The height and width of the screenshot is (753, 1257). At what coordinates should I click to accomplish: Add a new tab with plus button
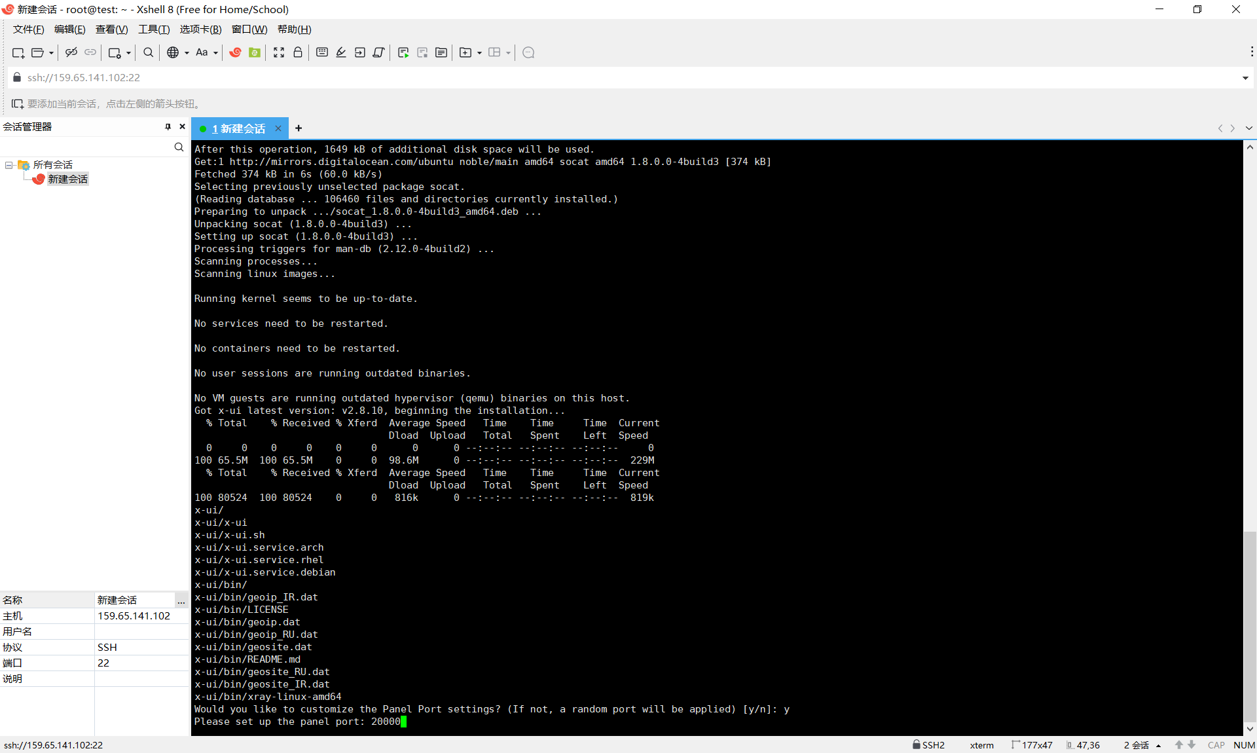(299, 128)
